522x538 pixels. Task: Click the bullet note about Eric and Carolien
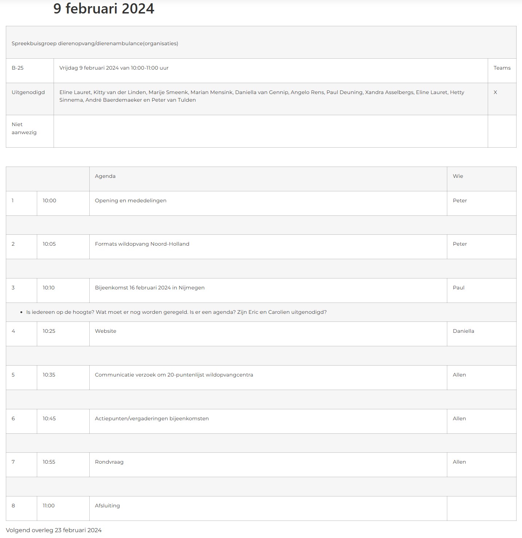176,312
